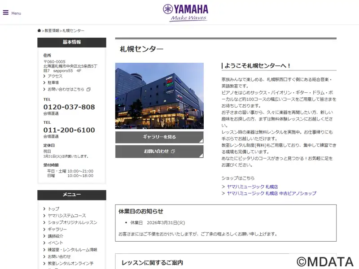Select 練習室・レンタルルーム情報 in side menu
This screenshot has width=359, height=269.
coord(72,250)
